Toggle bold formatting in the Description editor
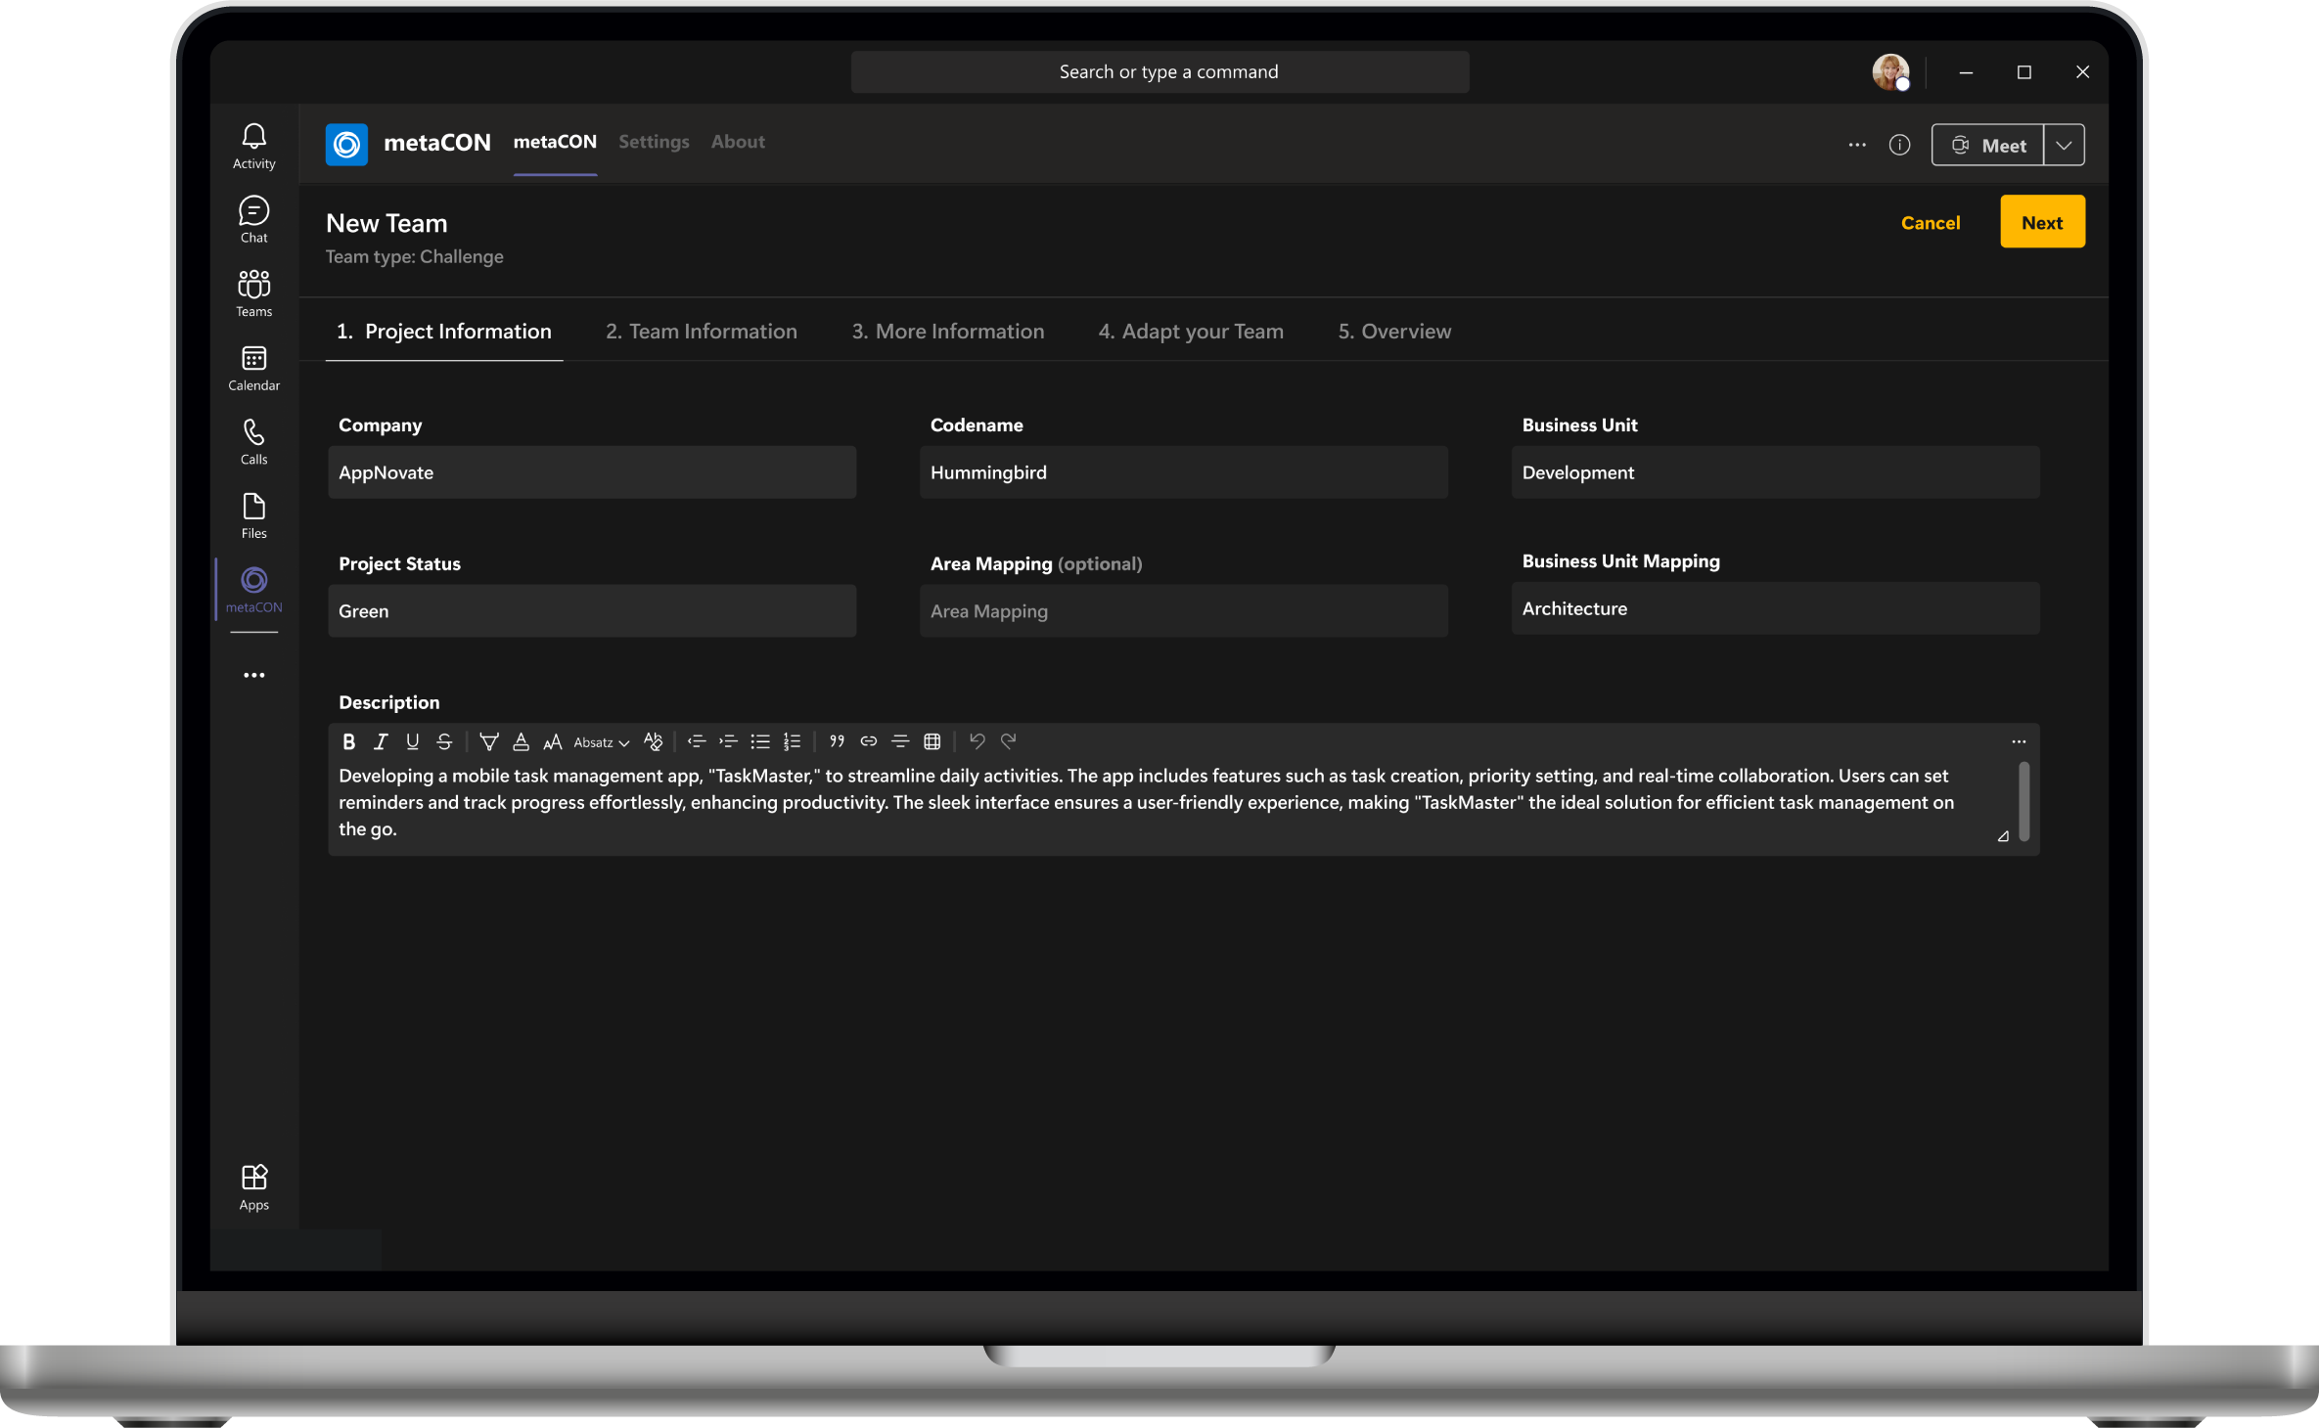 pyautogui.click(x=348, y=741)
